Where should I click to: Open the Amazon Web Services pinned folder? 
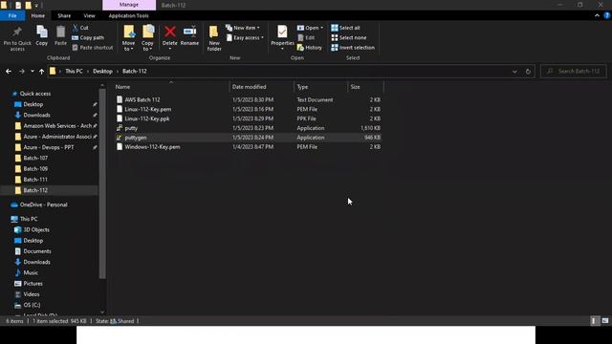click(57, 126)
